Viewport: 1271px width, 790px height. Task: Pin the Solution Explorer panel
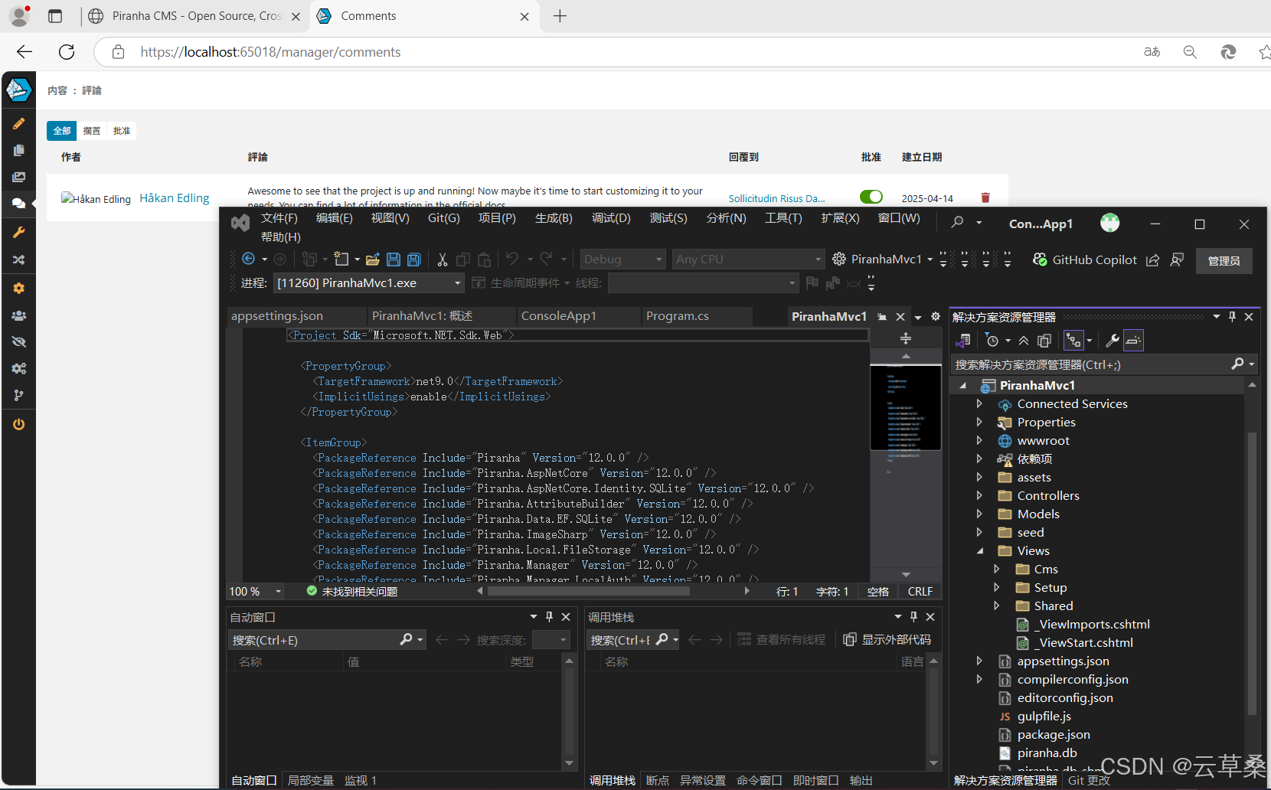pos(1232,316)
